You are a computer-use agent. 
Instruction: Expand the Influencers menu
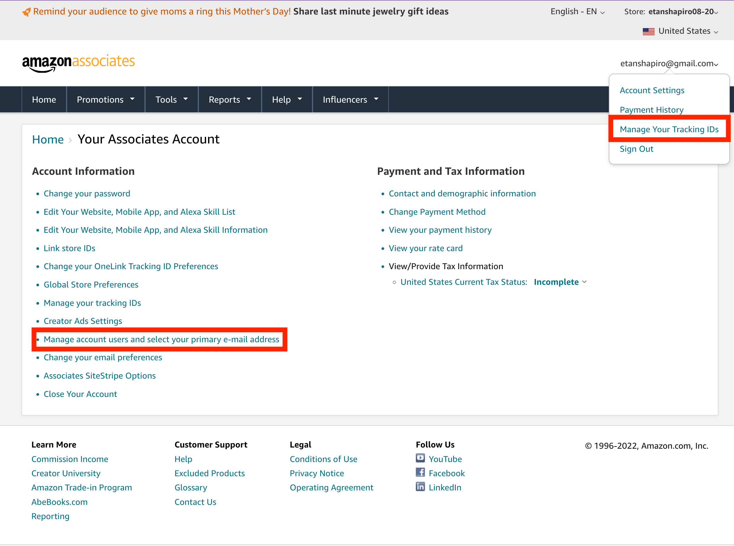click(x=350, y=99)
